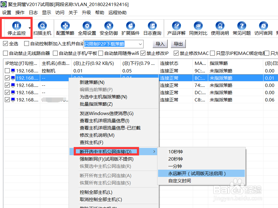Uncheck the checkbox for the 74: row
The height and width of the screenshot is (208, 278).
tap(7, 85)
